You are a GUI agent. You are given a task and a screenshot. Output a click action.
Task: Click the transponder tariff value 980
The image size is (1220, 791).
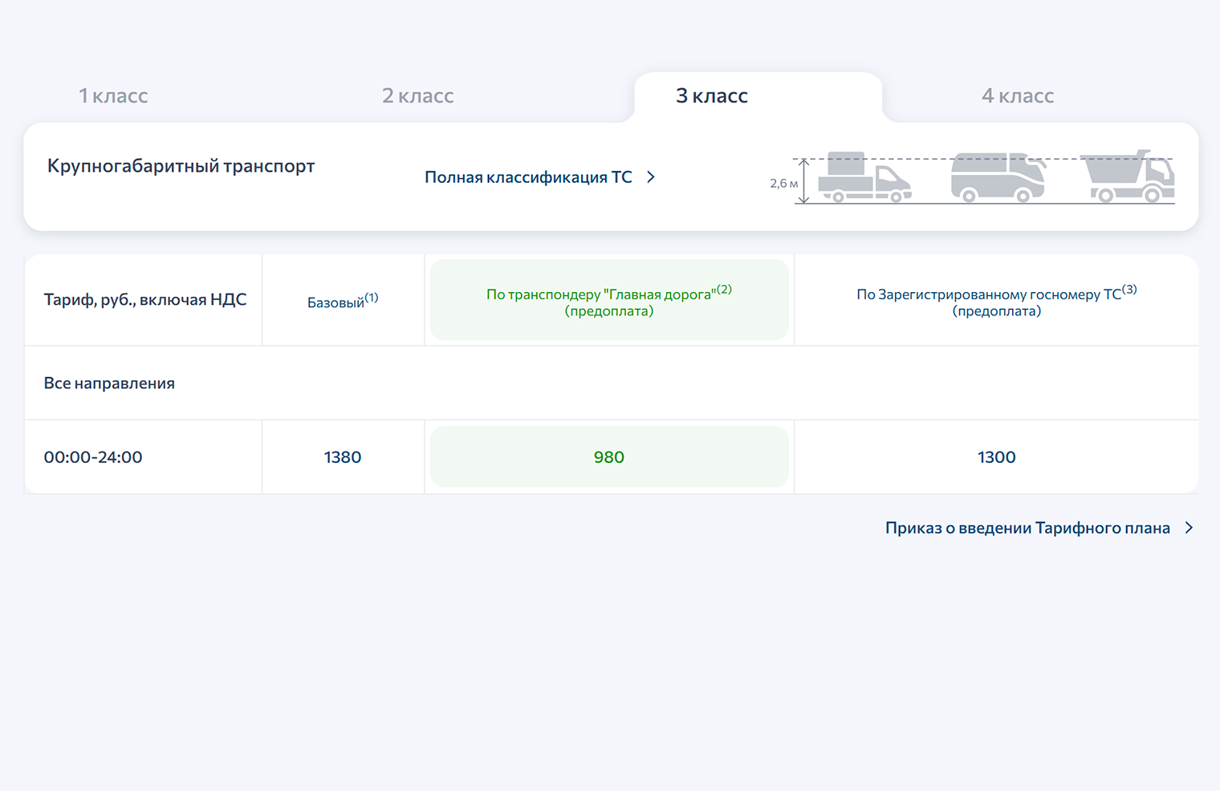(609, 457)
